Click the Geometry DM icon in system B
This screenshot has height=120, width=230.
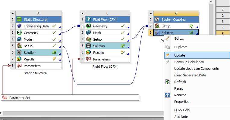pyautogui.click(x=88, y=26)
